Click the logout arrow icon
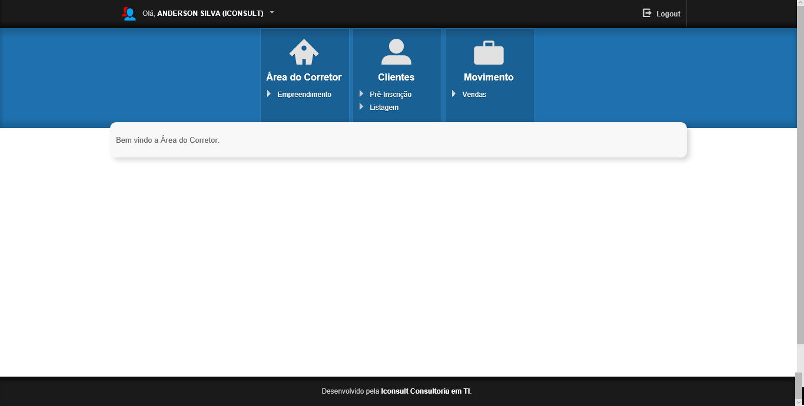This screenshot has height=406, width=804. click(x=647, y=13)
